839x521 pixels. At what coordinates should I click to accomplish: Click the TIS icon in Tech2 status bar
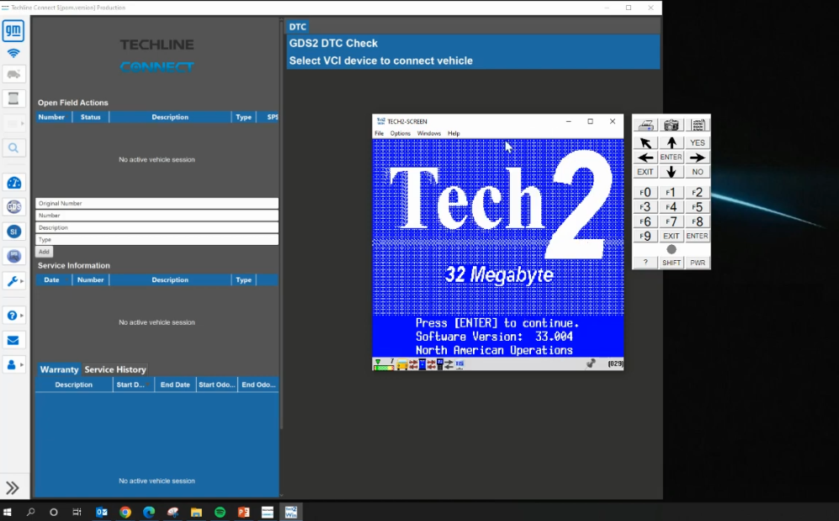459,364
